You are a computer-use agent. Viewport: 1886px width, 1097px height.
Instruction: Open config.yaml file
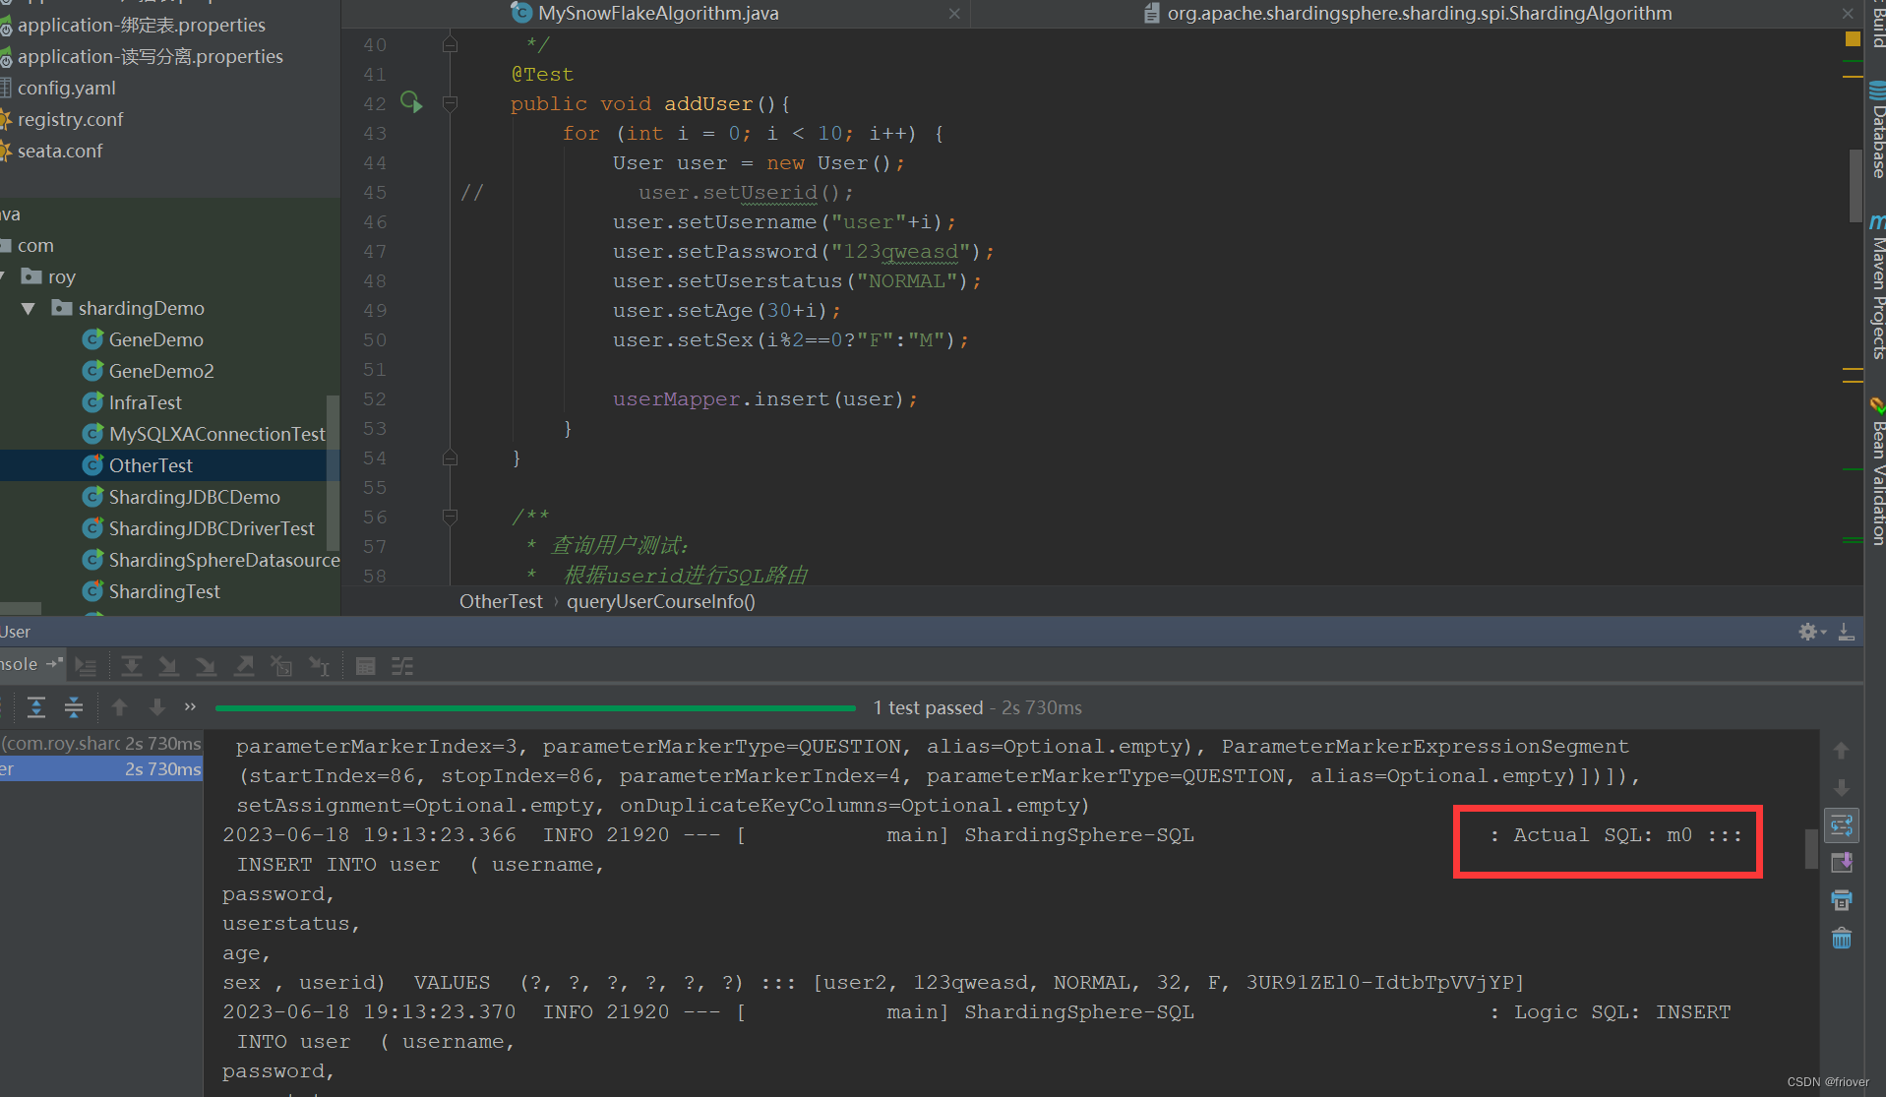(x=66, y=88)
